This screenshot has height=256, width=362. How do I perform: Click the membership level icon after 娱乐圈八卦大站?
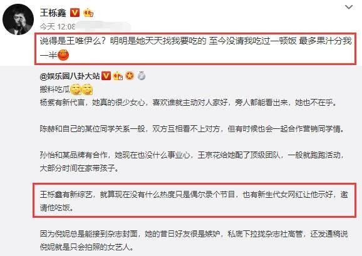coord(118,76)
